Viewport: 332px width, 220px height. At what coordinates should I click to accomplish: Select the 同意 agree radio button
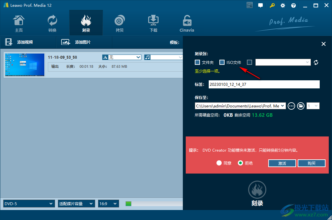[219, 163]
